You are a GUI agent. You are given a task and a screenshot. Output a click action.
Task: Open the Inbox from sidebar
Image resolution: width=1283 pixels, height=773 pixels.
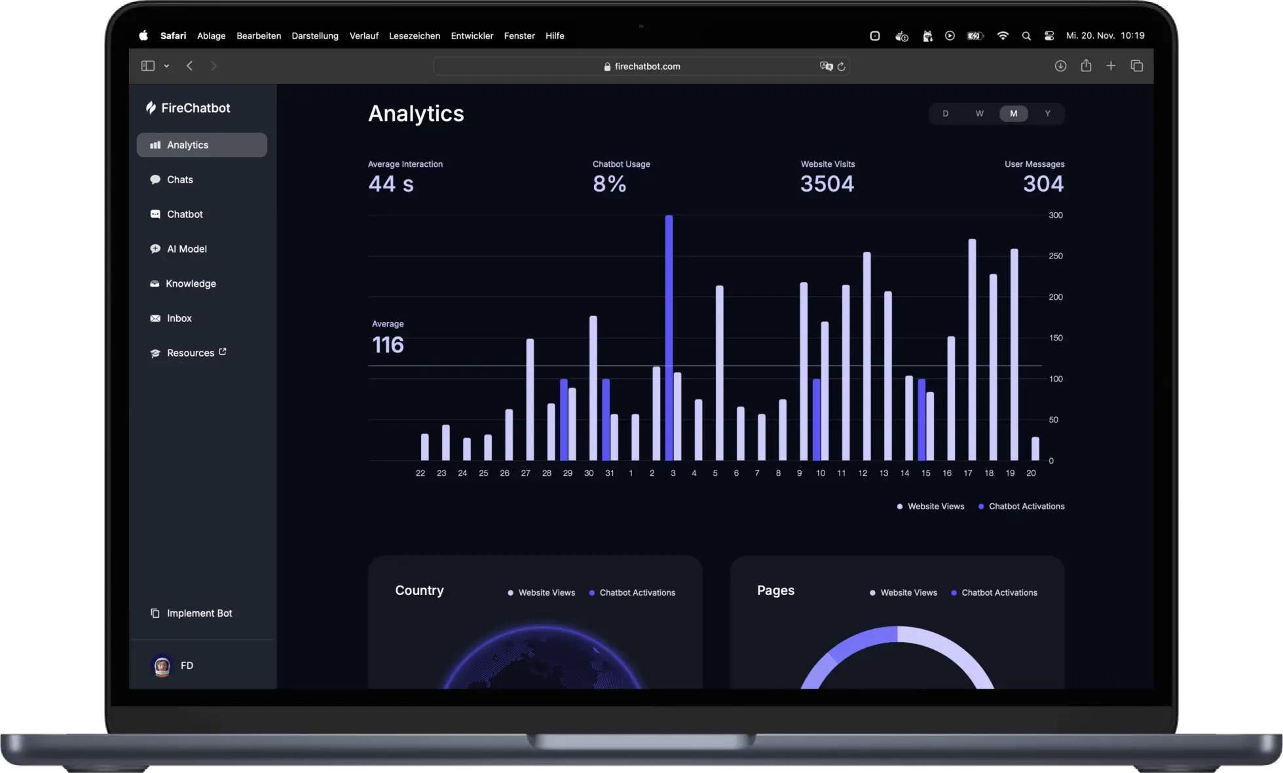[179, 318]
